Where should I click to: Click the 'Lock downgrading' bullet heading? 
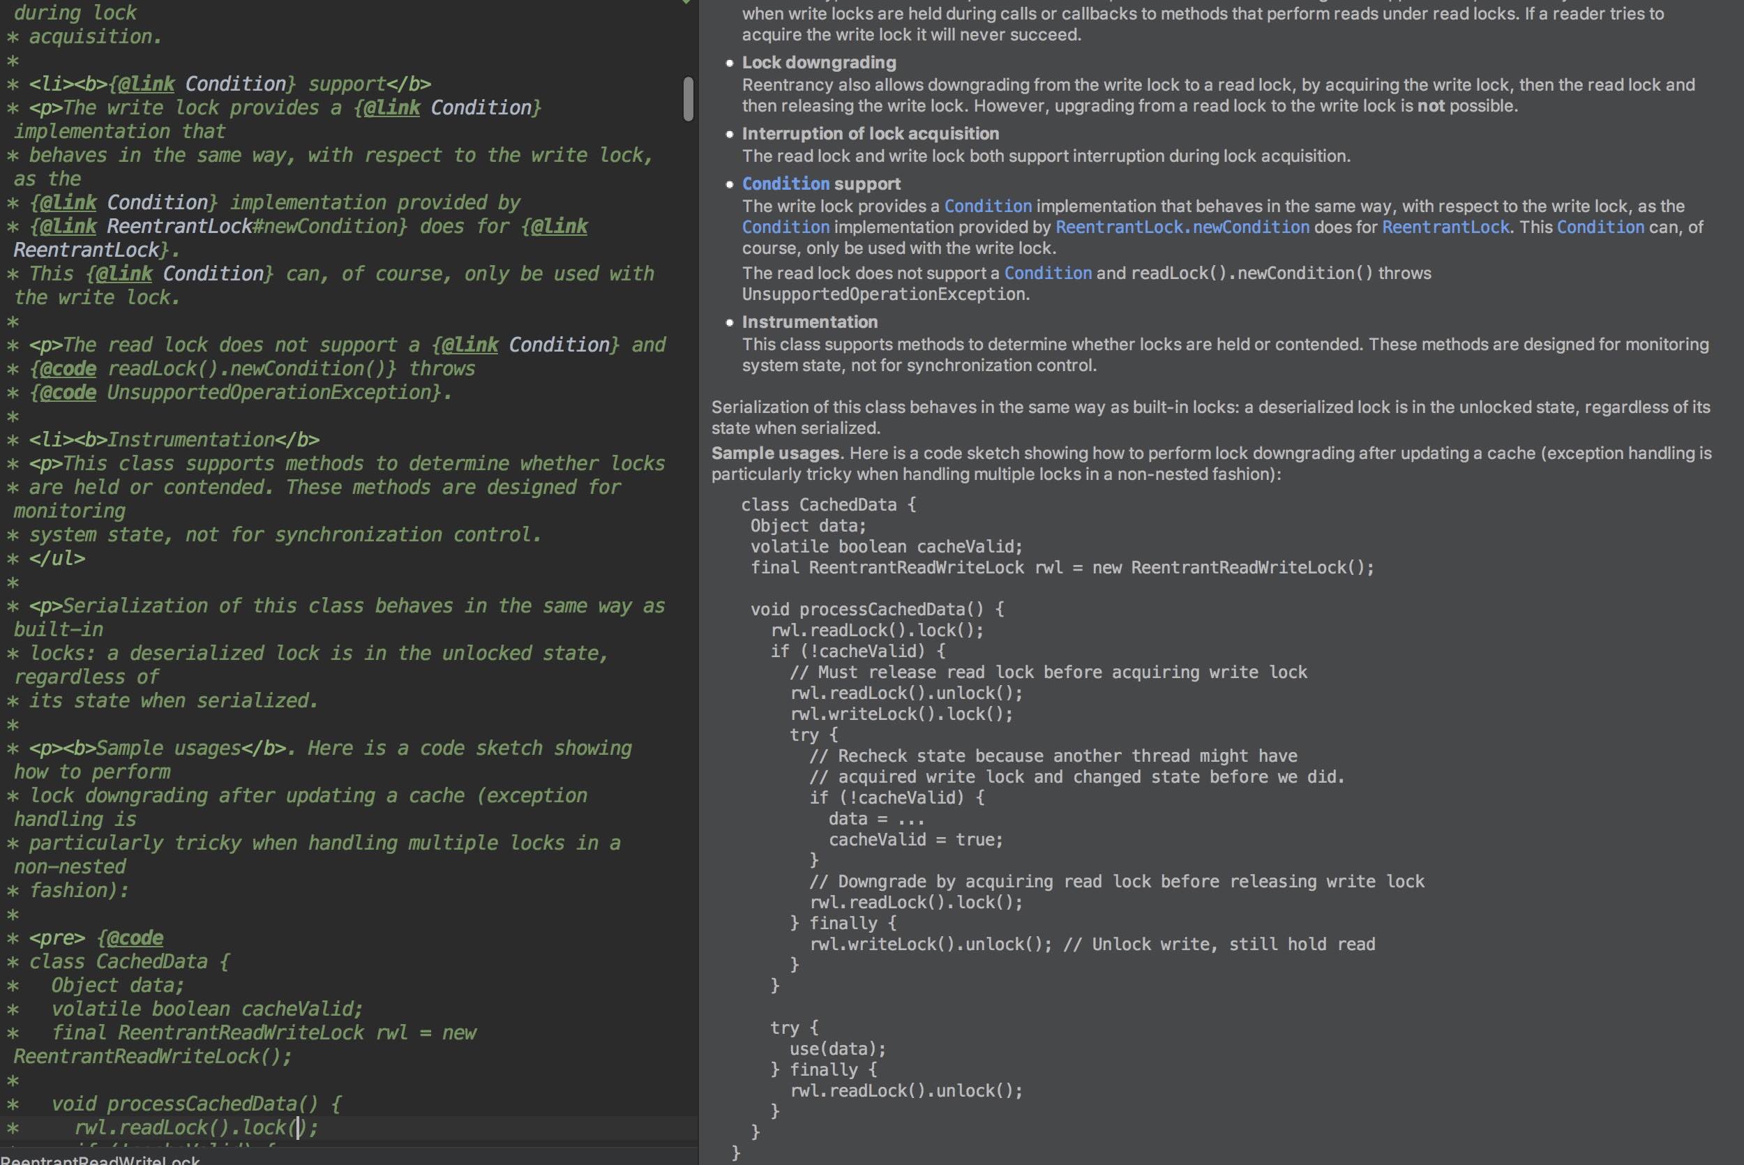[818, 62]
